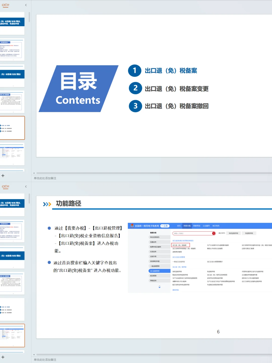Open the 幻灯片 tab in the 目录 window

click(6, 5)
